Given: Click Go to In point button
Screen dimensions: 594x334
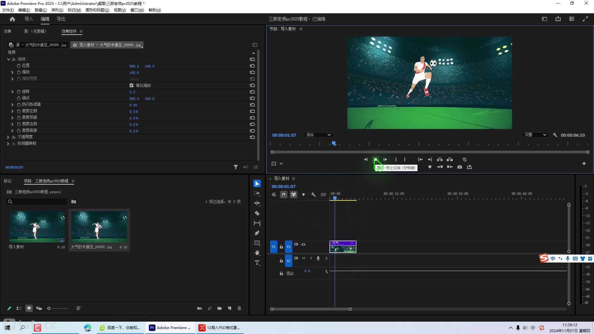Looking at the screenshot, I should (x=420, y=159).
